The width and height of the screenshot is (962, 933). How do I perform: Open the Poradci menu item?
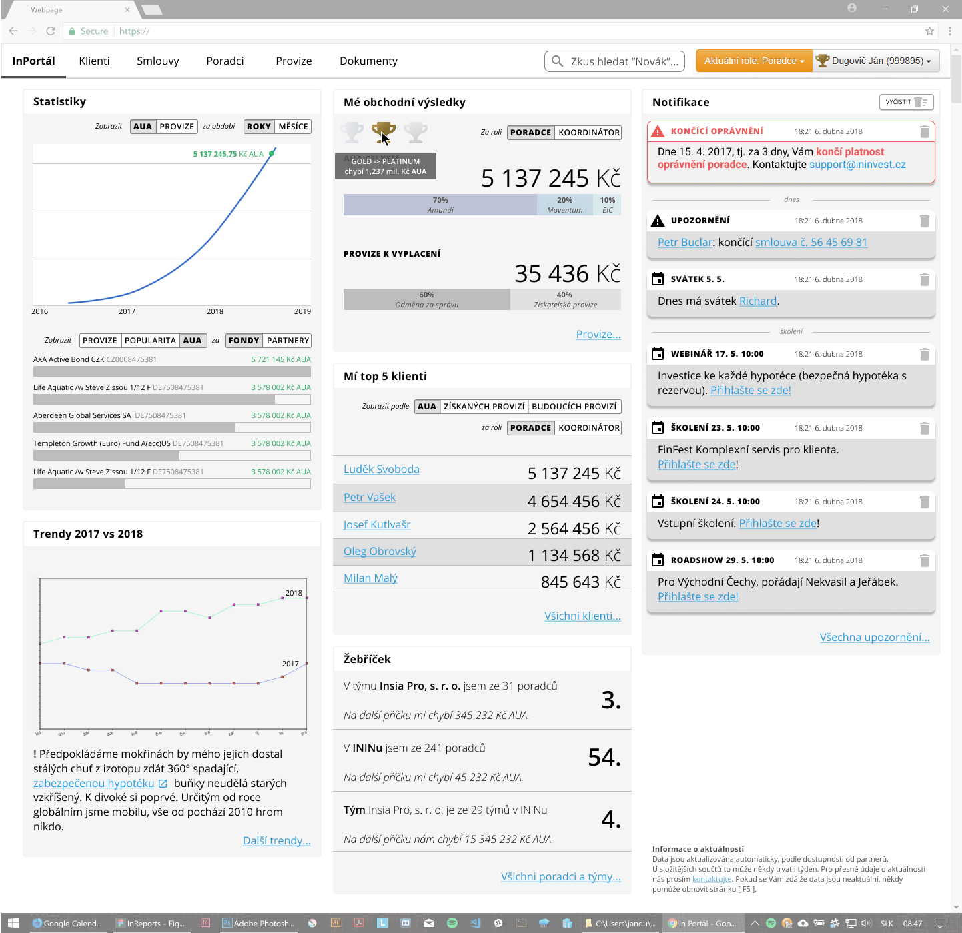tap(225, 61)
